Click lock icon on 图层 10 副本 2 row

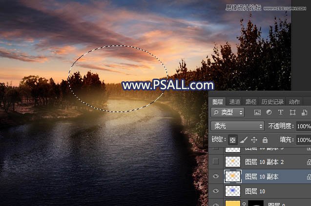[x=309, y=162]
